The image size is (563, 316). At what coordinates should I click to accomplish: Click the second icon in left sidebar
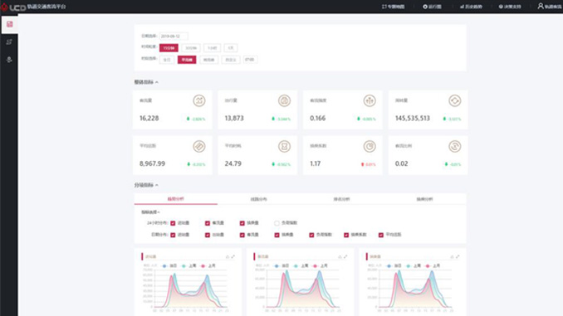(x=9, y=42)
